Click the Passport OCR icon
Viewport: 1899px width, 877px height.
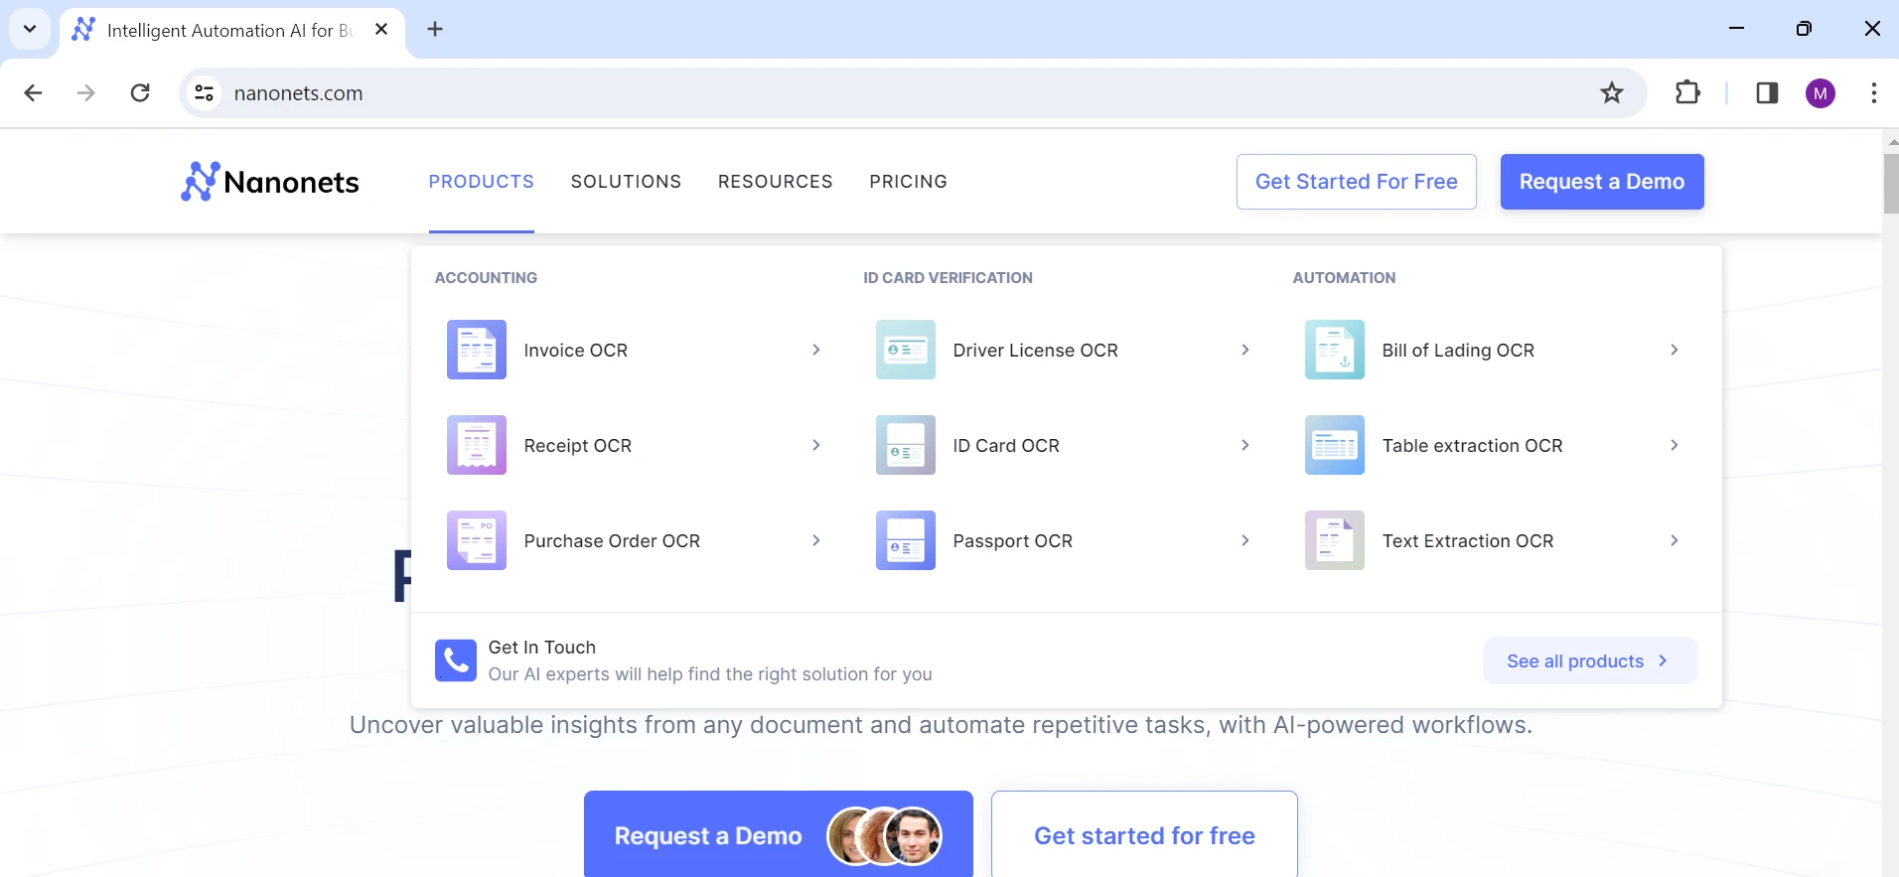click(x=905, y=540)
